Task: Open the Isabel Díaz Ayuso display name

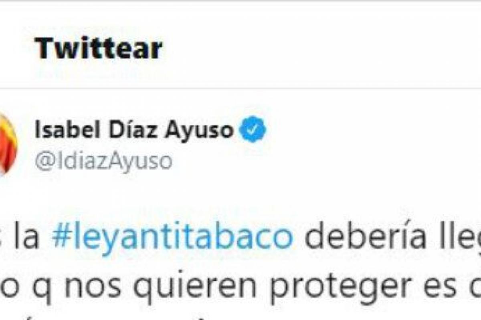Action: coord(134,130)
